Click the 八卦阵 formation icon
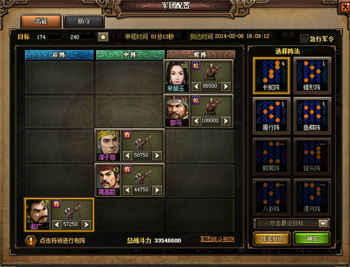The height and width of the screenshot is (267, 350). 271,197
